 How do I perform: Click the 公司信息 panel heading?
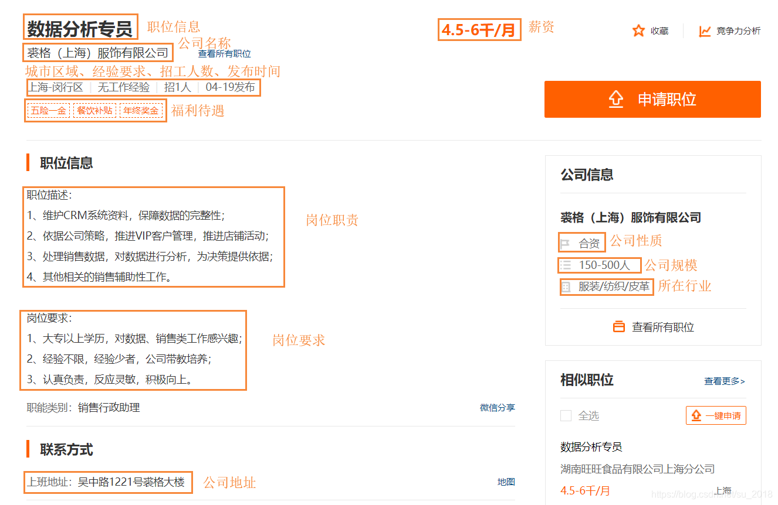[587, 175]
